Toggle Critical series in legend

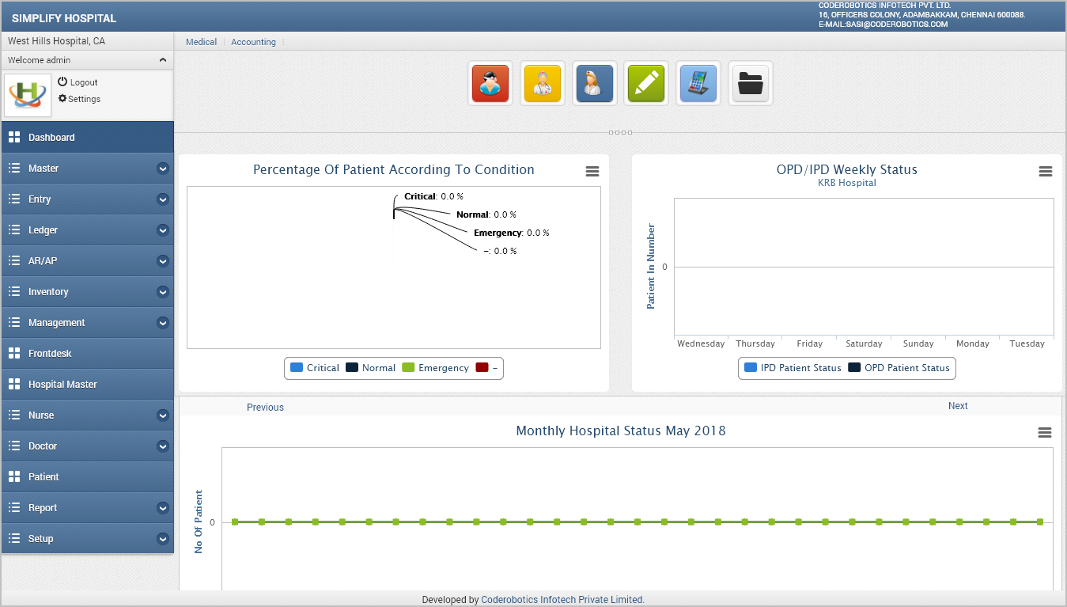pos(315,368)
